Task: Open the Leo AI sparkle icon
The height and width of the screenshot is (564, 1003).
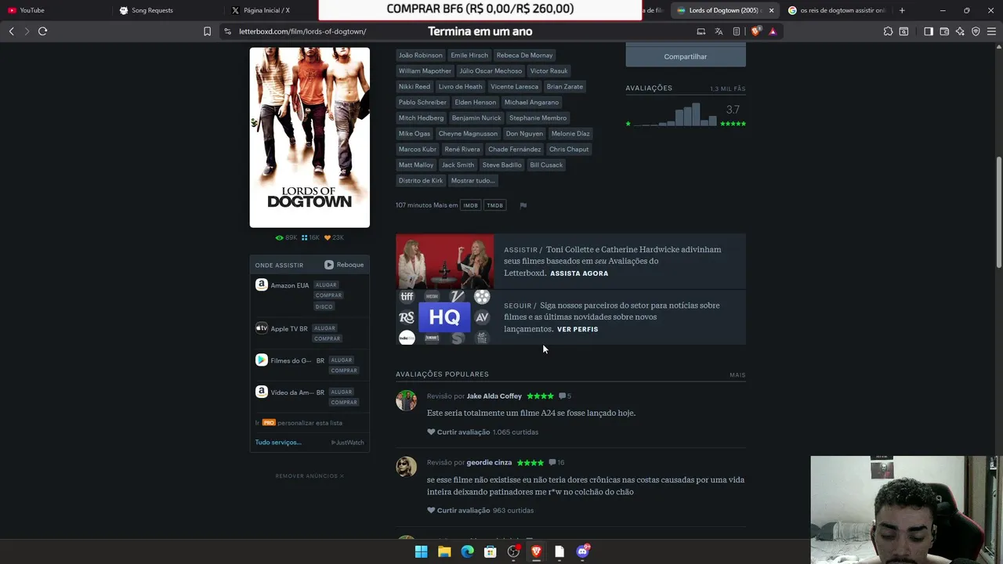Action: click(x=960, y=31)
